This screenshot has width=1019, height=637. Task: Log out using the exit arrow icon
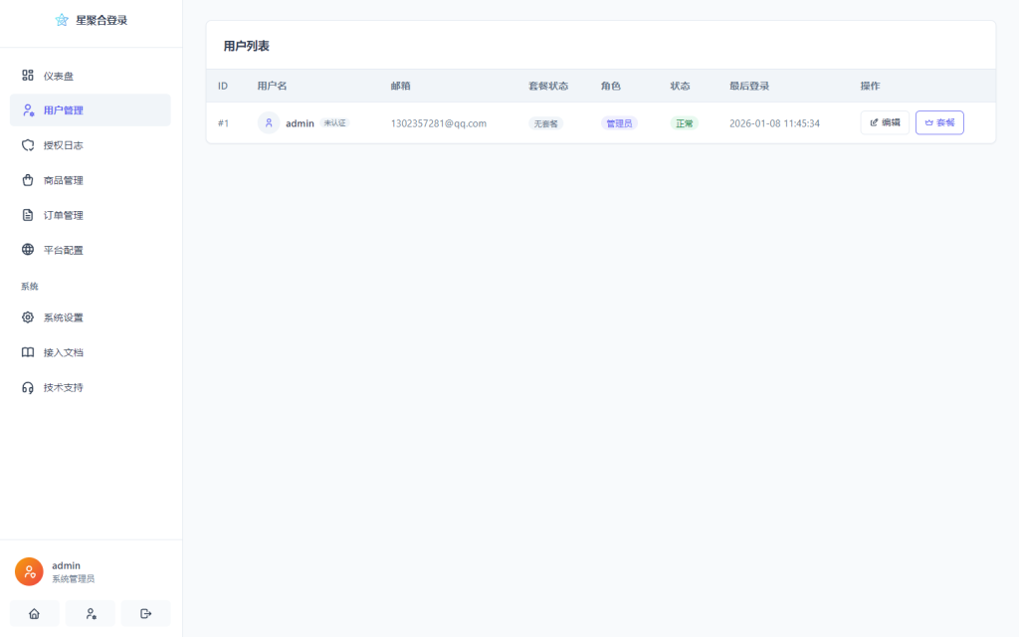point(145,613)
